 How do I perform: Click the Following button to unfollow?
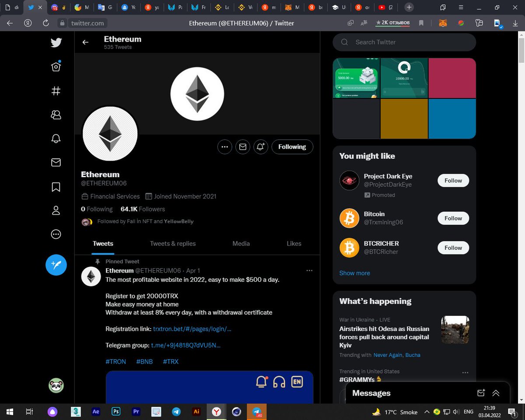(x=292, y=147)
